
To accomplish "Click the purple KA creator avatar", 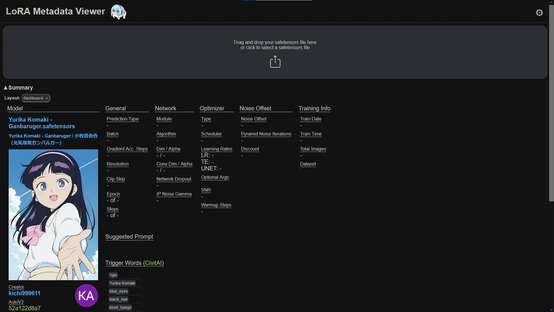I will tap(86, 296).
